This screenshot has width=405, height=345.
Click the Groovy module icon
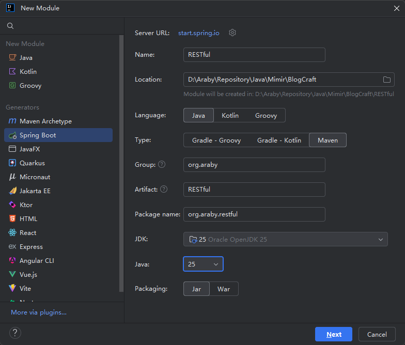12,85
